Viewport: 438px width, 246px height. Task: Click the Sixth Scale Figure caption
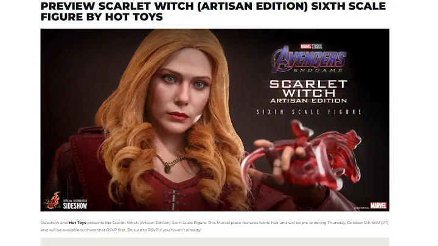pyautogui.click(x=309, y=112)
